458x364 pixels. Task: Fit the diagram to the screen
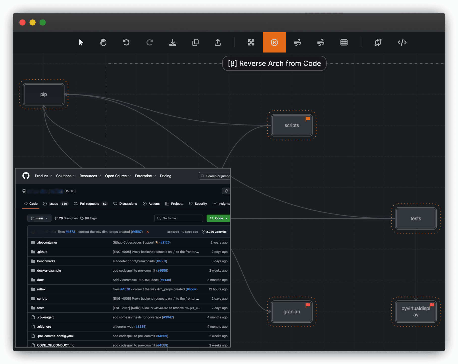(251, 42)
